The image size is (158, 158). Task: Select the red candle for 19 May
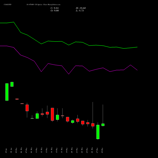[x=68, y=119]
